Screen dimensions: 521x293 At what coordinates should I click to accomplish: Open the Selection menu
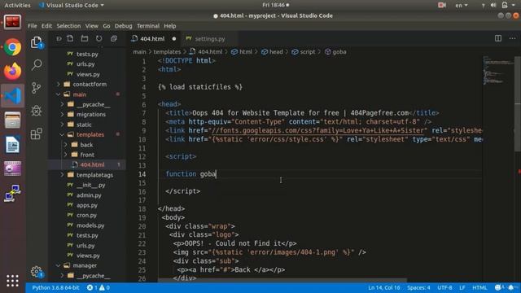click(68, 26)
